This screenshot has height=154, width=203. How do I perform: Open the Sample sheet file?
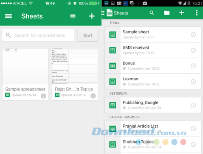point(153,34)
